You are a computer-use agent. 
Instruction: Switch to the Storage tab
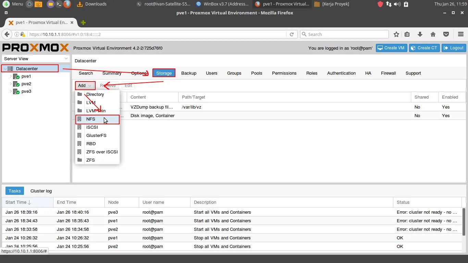click(164, 73)
